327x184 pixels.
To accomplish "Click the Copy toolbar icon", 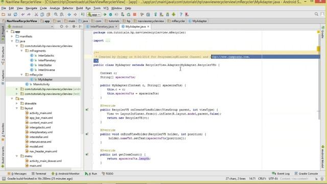I will 42,14.
